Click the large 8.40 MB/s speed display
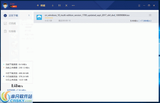The height and width of the screenshot is (103, 160). point(17,86)
